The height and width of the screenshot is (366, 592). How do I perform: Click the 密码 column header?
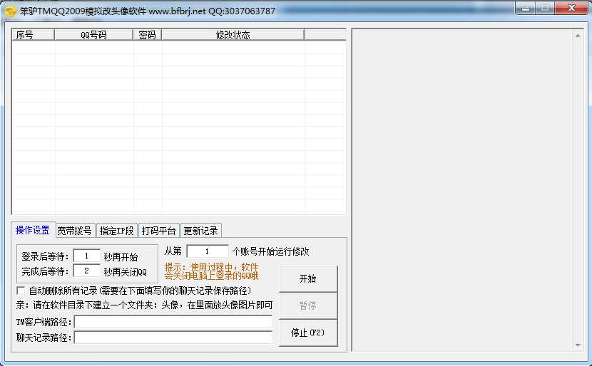click(x=147, y=35)
